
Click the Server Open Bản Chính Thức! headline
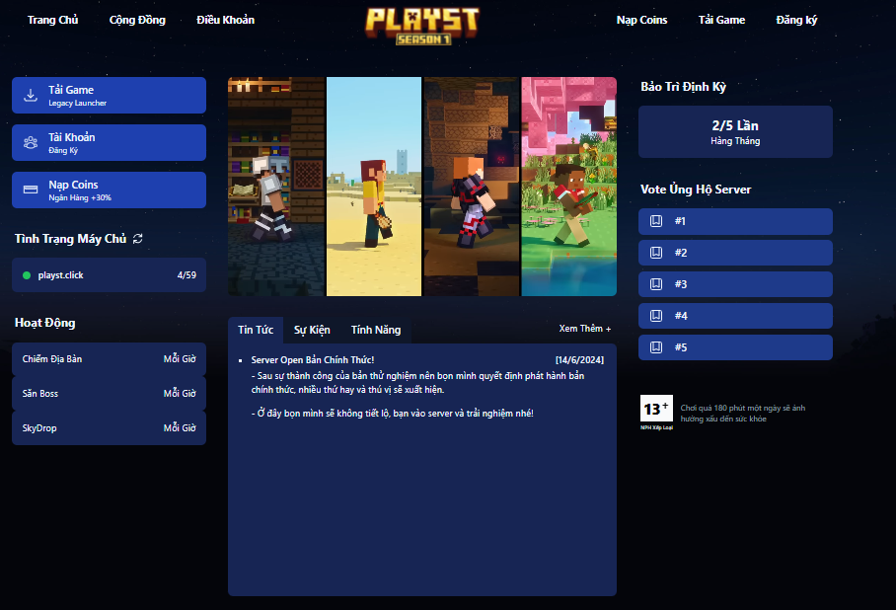(313, 359)
